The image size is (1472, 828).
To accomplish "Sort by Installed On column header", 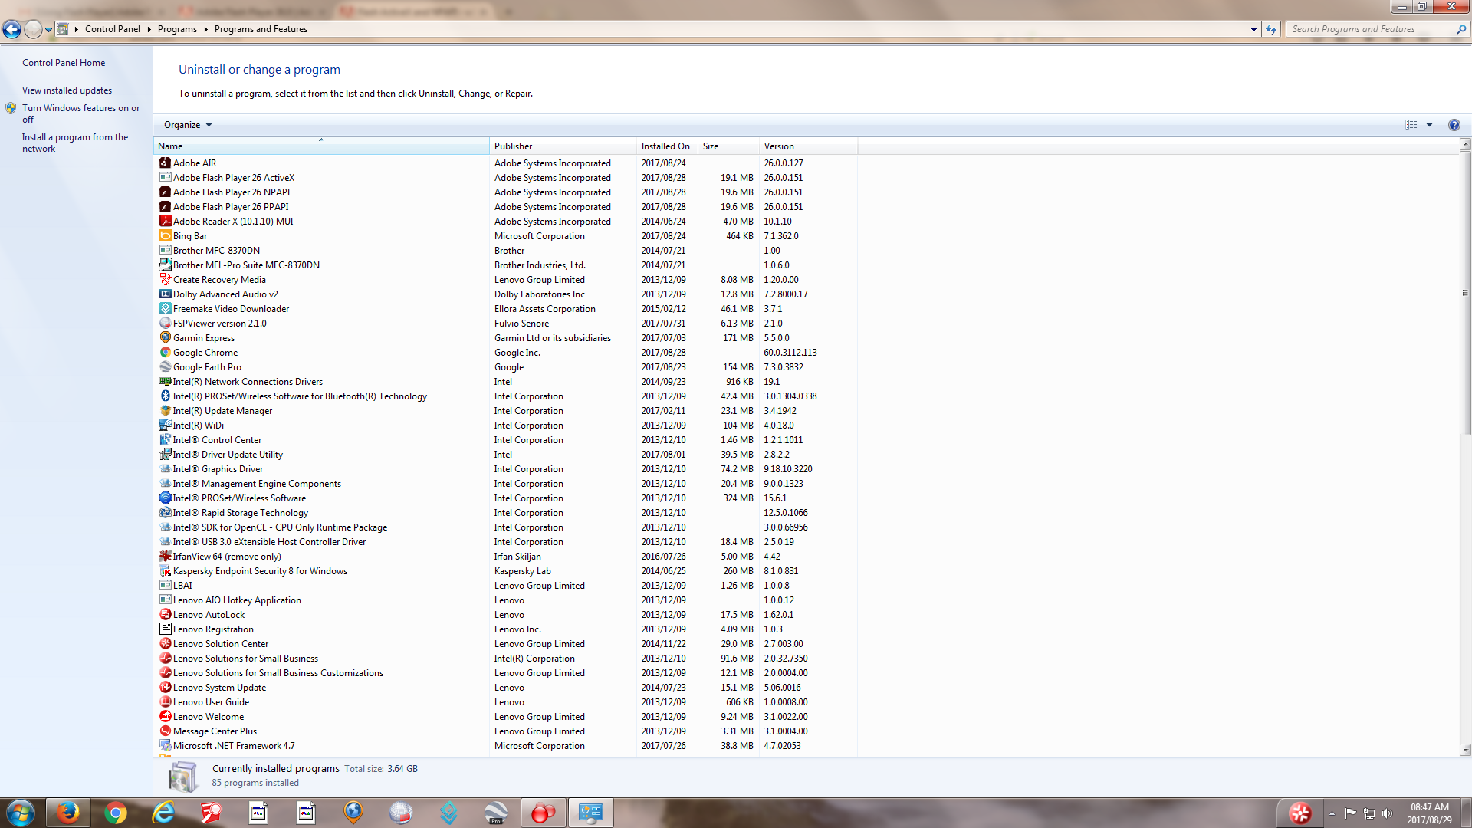I will pos(665,146).
